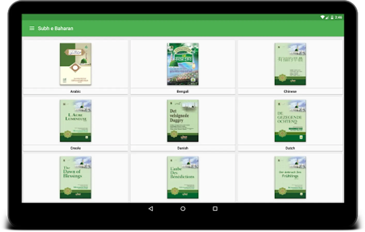Select the Dutch language label
The width and height of the screenshot is (365, 232).
point(290,148)
